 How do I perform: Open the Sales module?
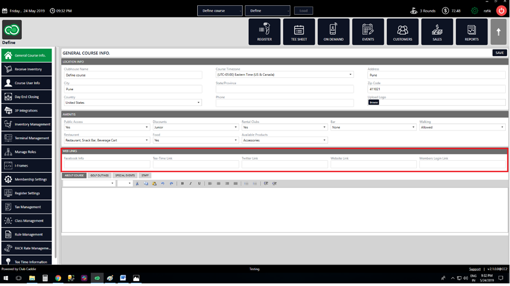437,32
